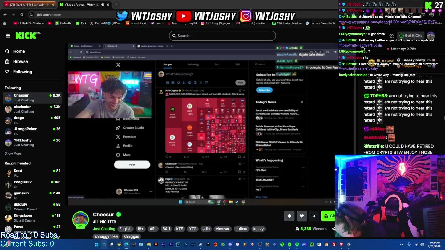445x250 pixels.
Task: Open the JLongoPoker channel row
Action: [32, 131]
